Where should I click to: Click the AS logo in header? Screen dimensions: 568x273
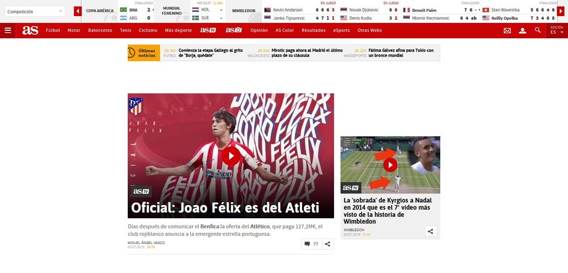click(30, 30)
